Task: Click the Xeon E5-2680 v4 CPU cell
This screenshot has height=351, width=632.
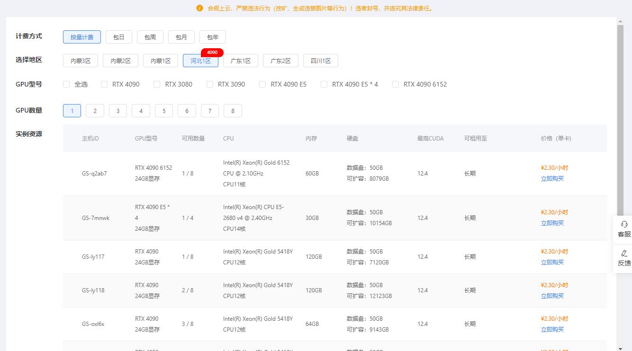Action: 254,218
